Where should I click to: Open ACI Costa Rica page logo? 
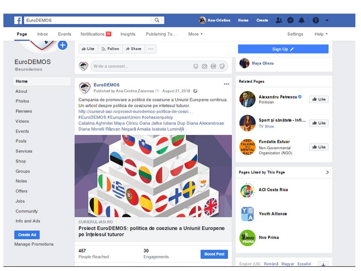coord(247,190)
